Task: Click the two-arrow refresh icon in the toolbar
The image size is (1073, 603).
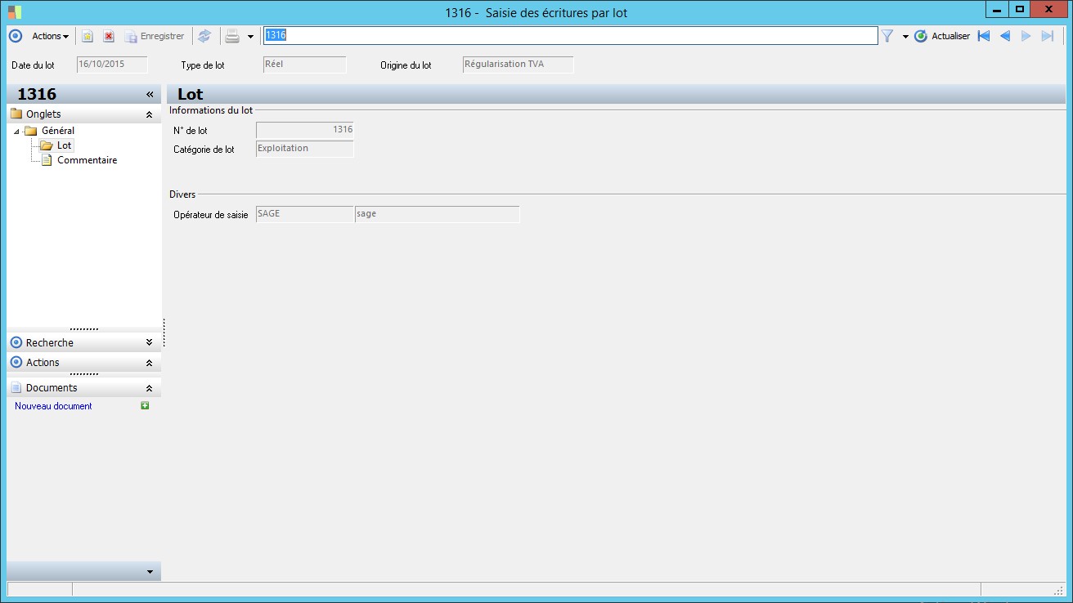Action: pos(204,36)
